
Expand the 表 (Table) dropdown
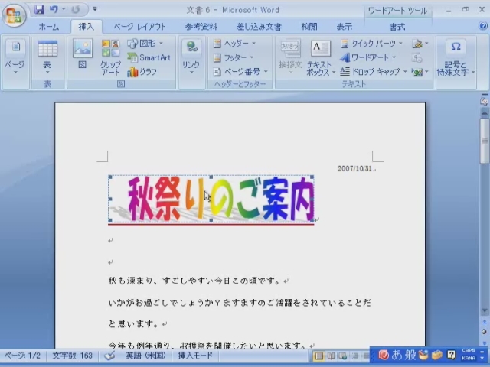point(47,57)
